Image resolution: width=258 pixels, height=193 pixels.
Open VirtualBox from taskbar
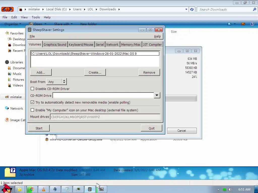tap(55, 189)
